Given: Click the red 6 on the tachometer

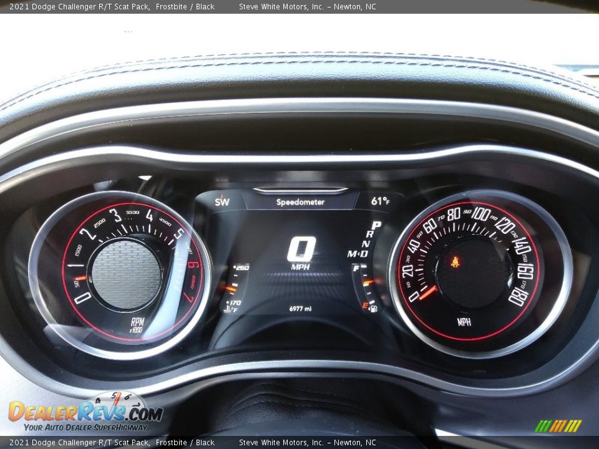Looking at the screenshot, I should click(193, 264).
